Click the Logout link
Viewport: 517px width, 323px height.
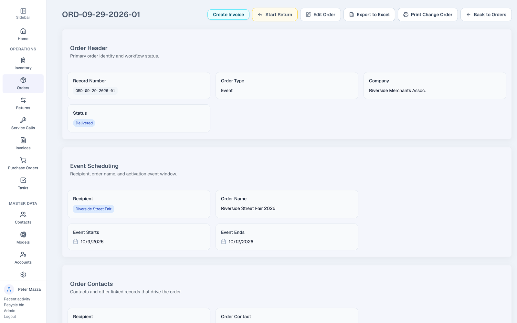coord(10,317)
